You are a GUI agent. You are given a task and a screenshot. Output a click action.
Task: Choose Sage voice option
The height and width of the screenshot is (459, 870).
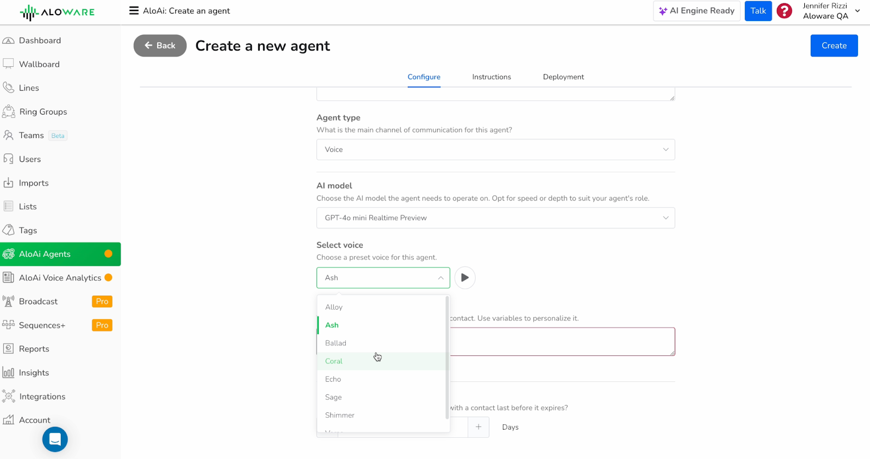tap(382, 397)
